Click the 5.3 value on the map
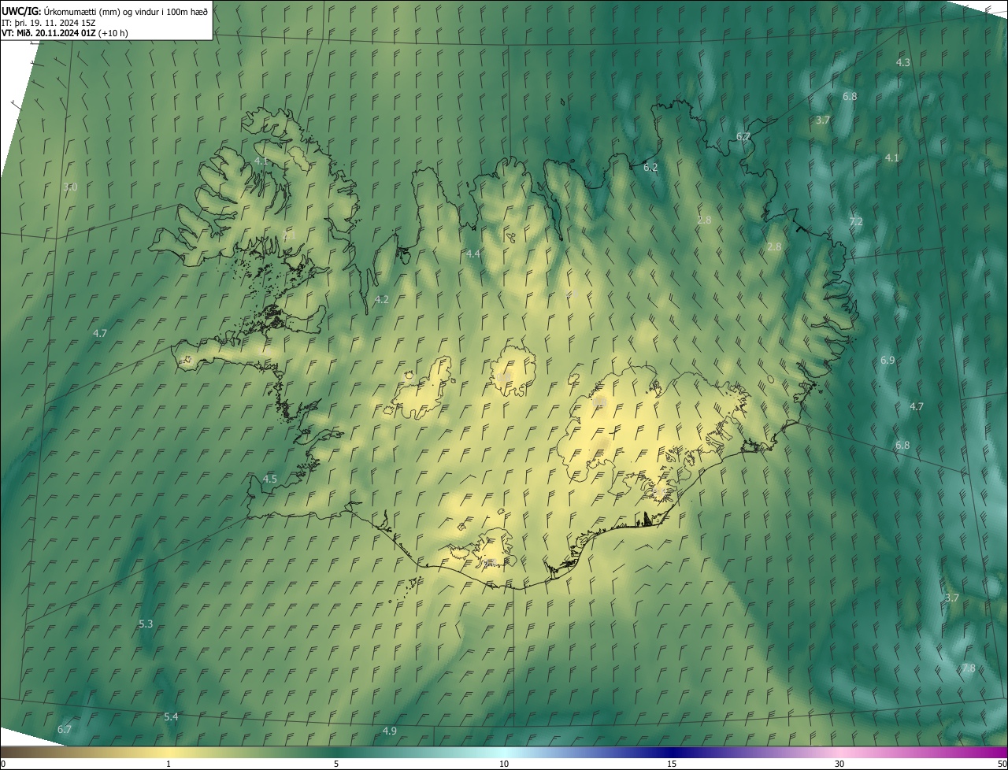 146,624
